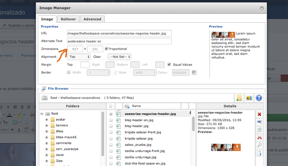Click file icon of blog-header-en.jpg
Screen dimensions: 288x166
(x=118, y=120)
